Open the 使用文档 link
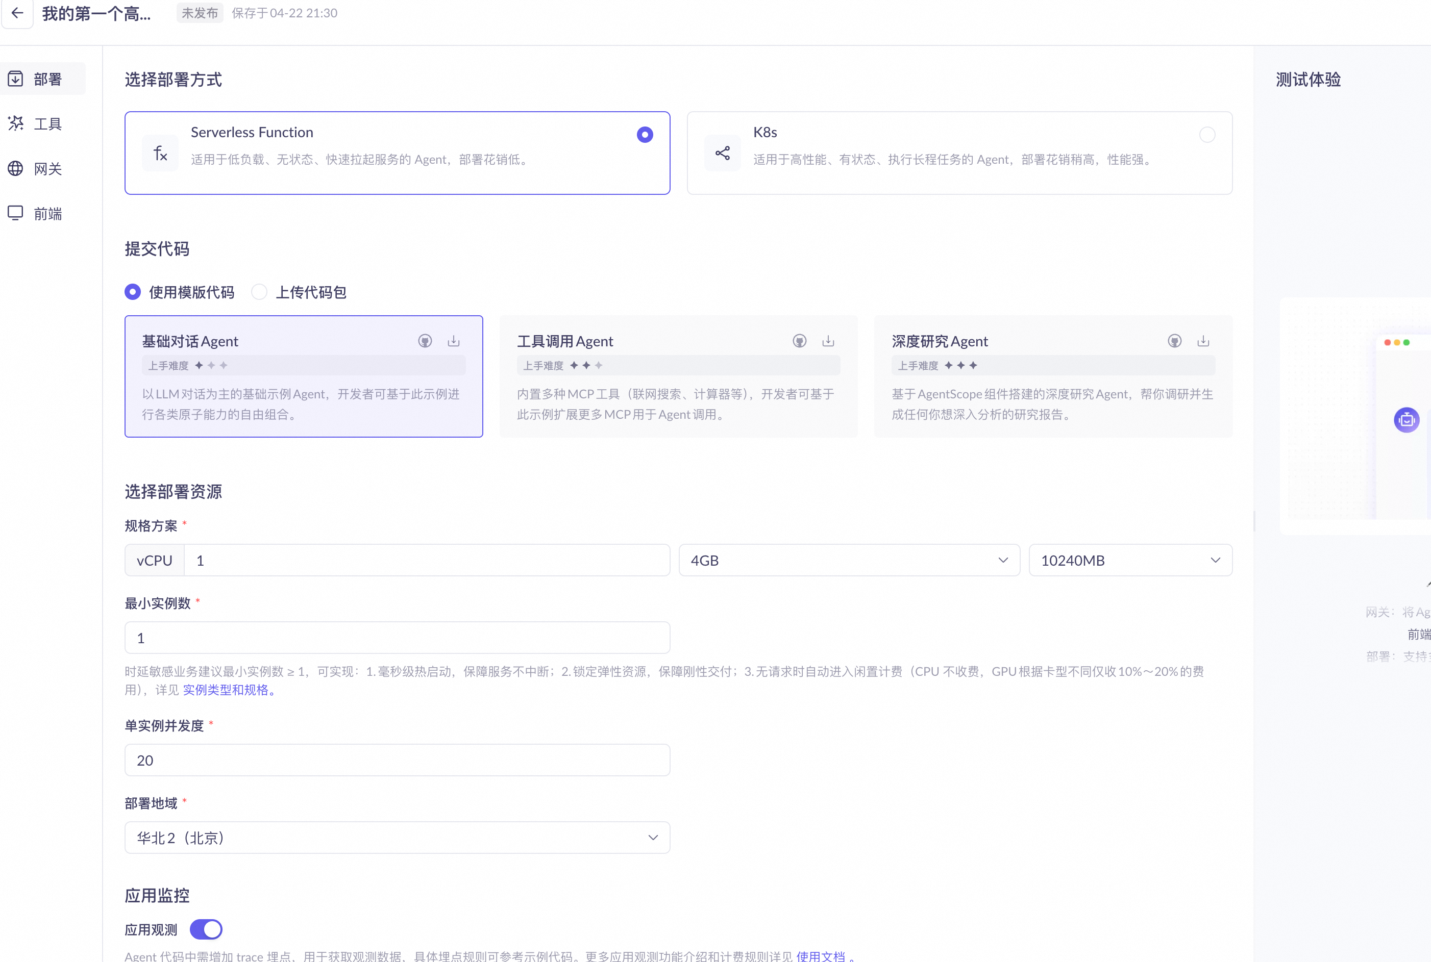The width and height of the screenshot is (1431, 962). (821, 956)
